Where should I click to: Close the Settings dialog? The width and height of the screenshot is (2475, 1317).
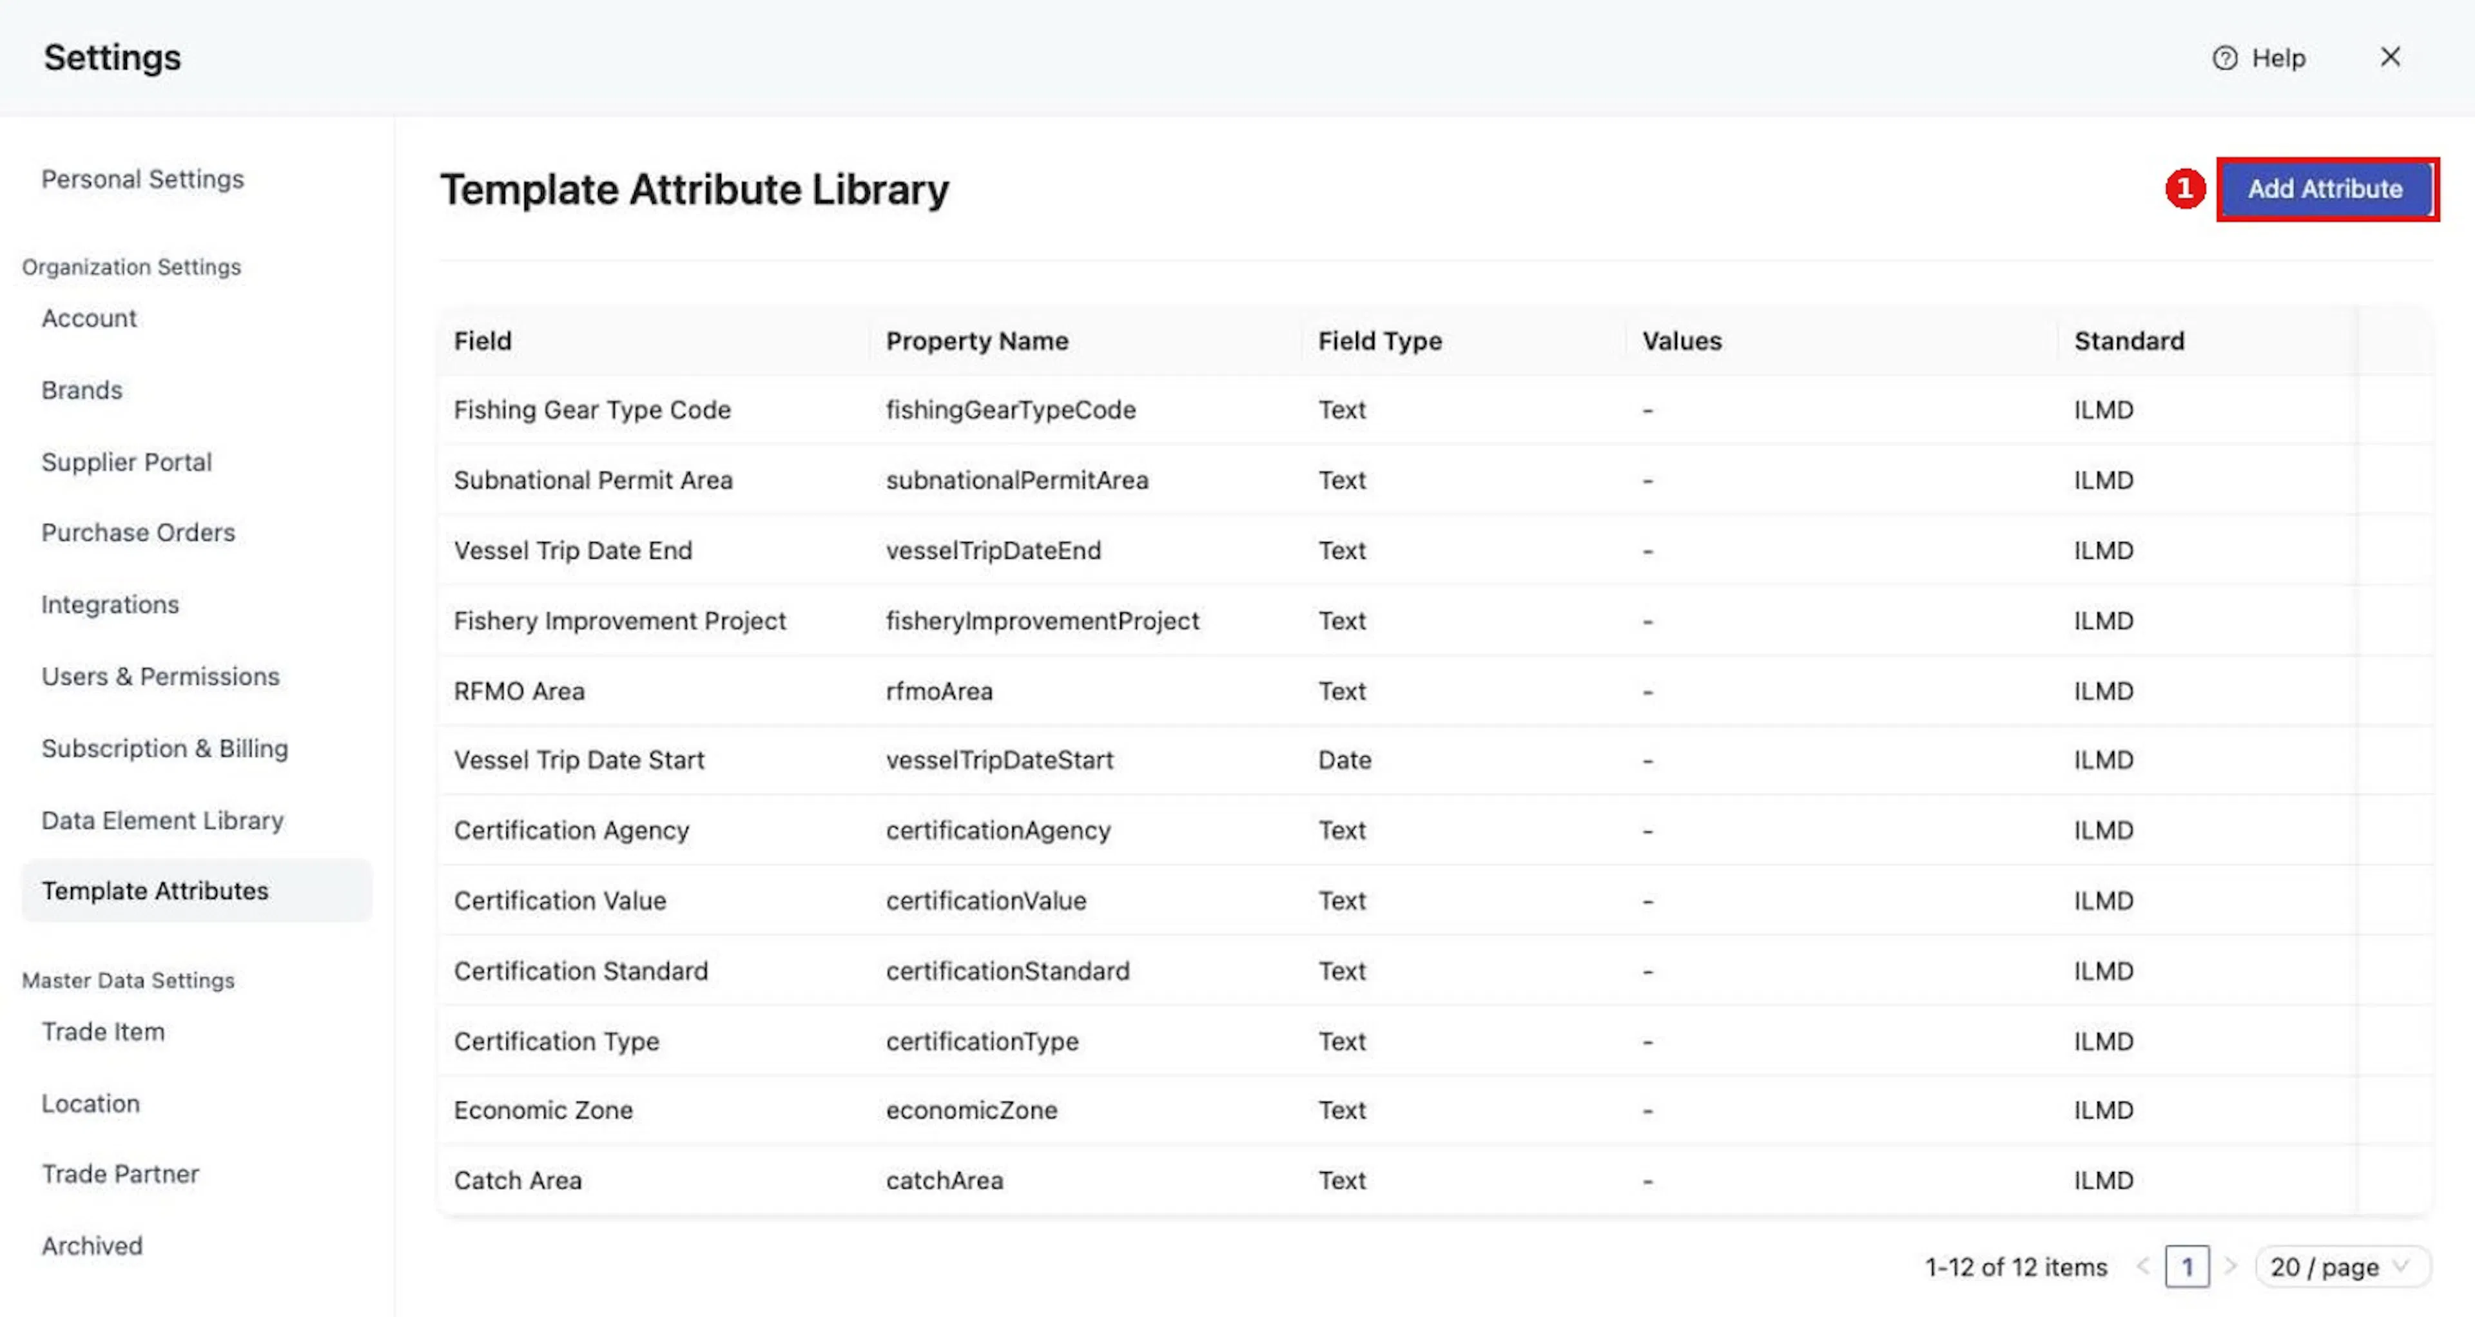pyautogui.click(x=2391, y=57)
